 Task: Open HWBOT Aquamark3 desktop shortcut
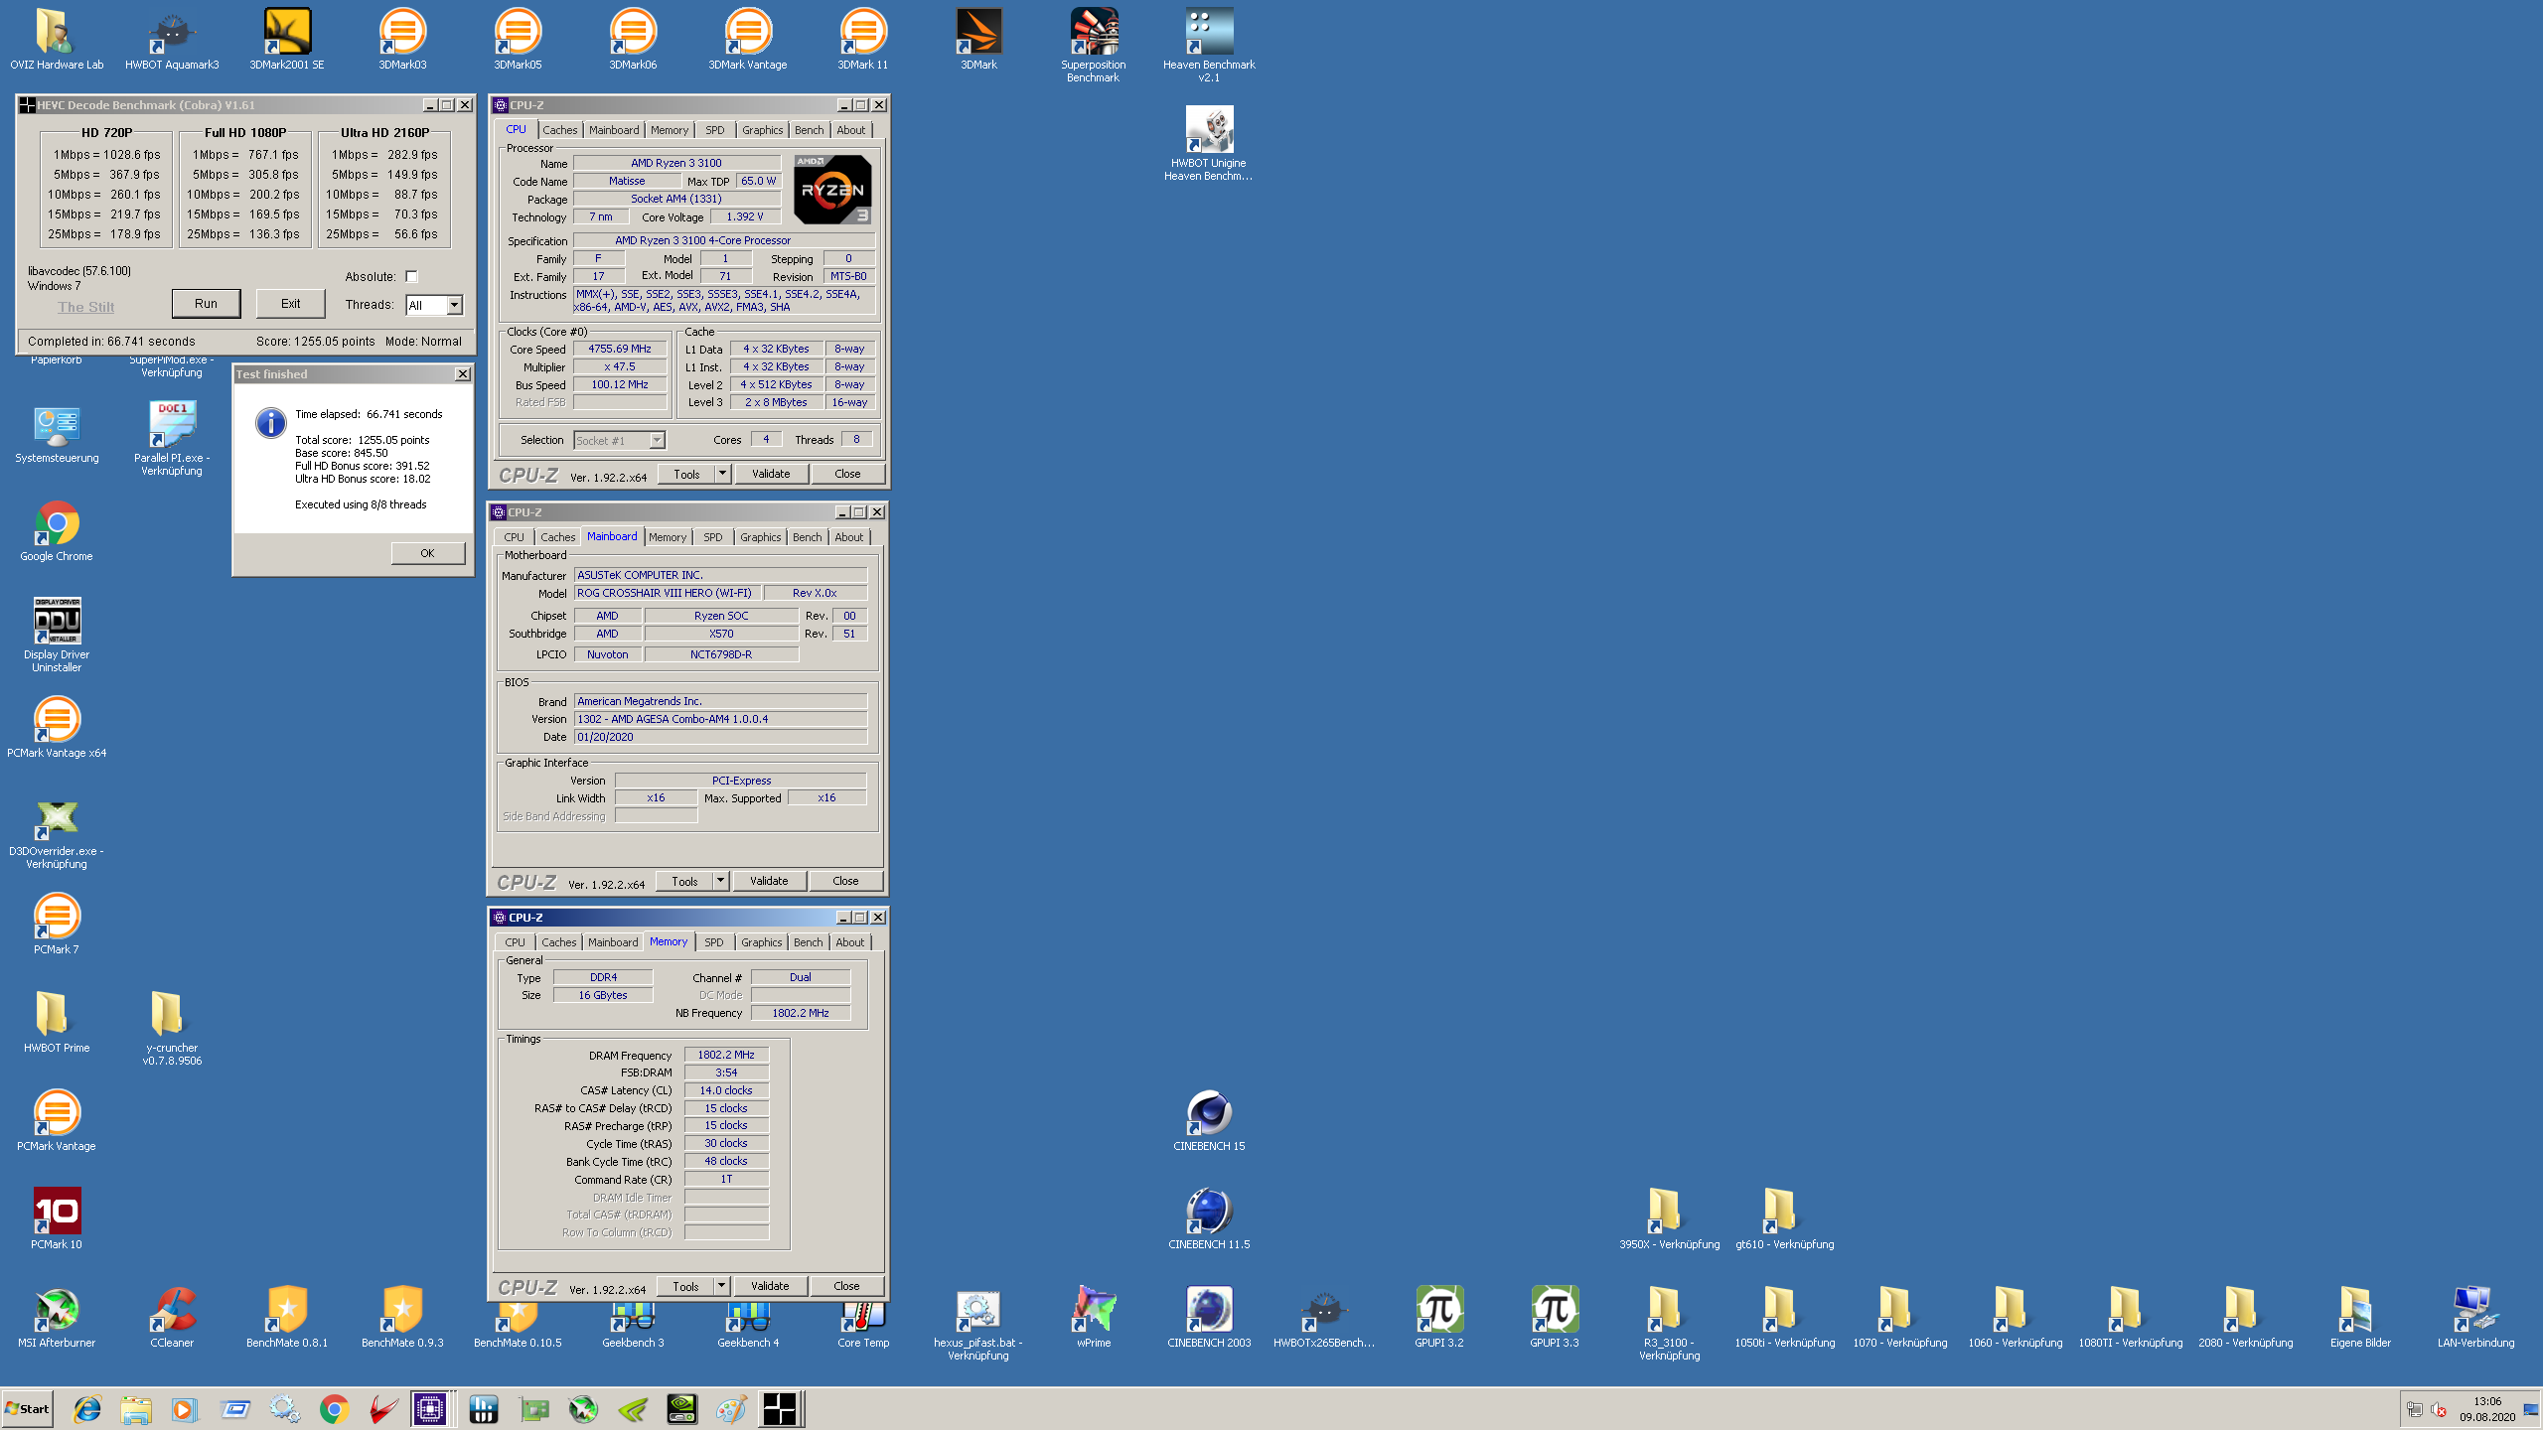click(x=172, y=39)
